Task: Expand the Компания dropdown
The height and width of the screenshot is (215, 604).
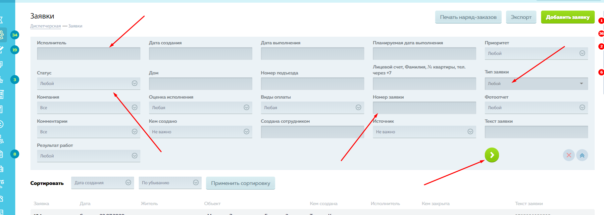Action: (88, 108)
